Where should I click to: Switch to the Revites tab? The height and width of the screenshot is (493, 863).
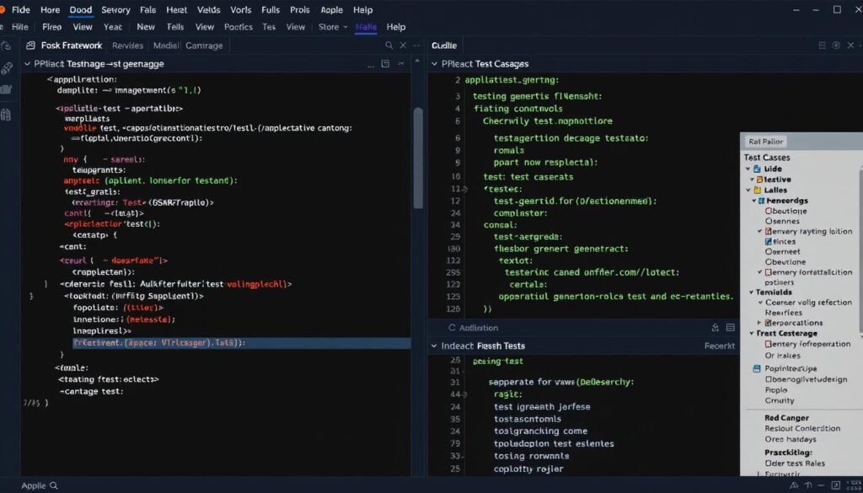coord(128,46)
